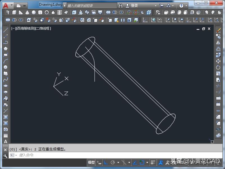
Task: Toggle Lineweight display in status bar
Action: [x=153, y=163]
